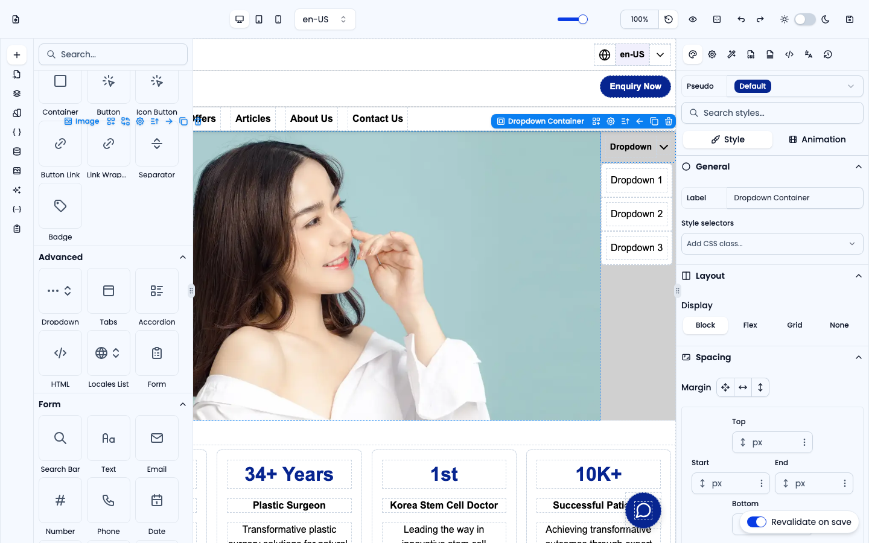This screenshot has width=869, height=543.
Task: Click the undo arrow in top toolbar
Action: point(741,19)
